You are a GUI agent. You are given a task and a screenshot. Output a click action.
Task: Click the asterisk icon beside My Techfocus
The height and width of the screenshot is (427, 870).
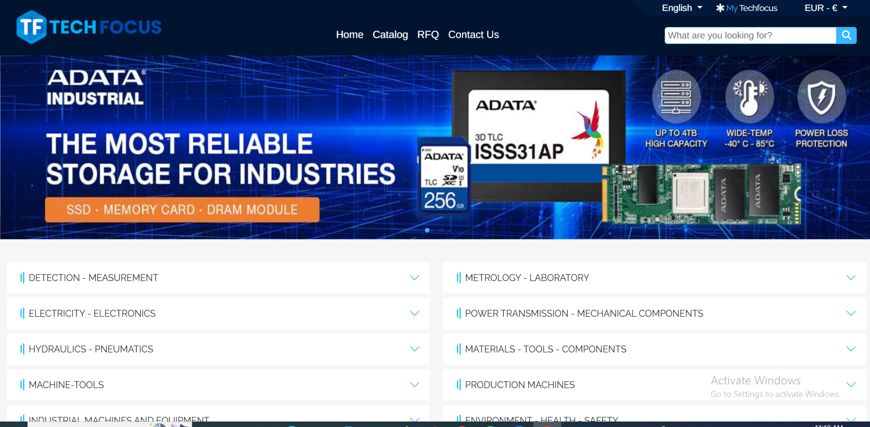(x=720, y=8)
